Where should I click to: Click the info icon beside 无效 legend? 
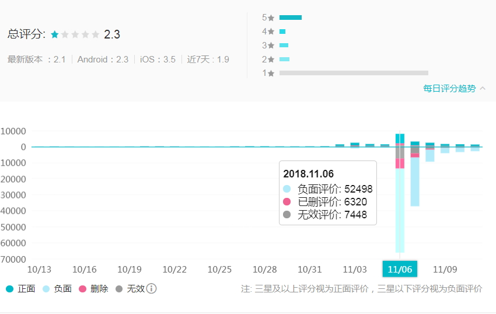point(151,288)
